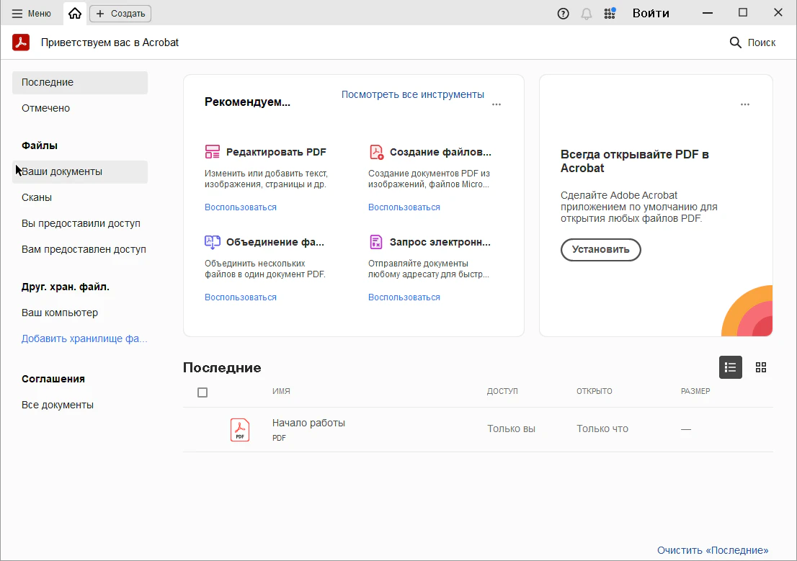The height and width of the screenshot is (561, 797).
Task: Click the Создание файлов PDF icon
Action: 376,152
